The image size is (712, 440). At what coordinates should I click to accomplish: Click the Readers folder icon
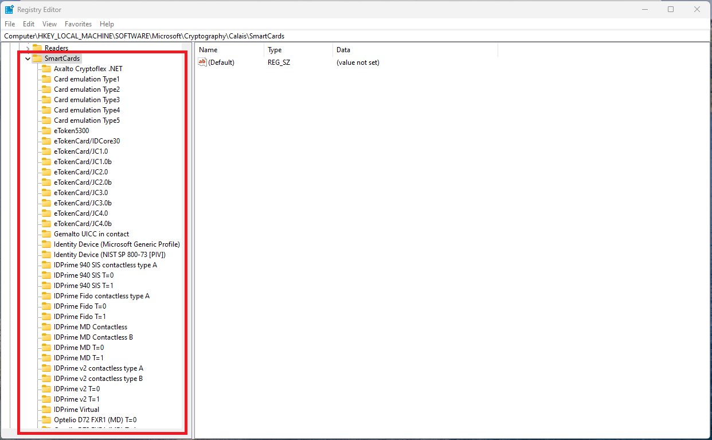point(37,48)
